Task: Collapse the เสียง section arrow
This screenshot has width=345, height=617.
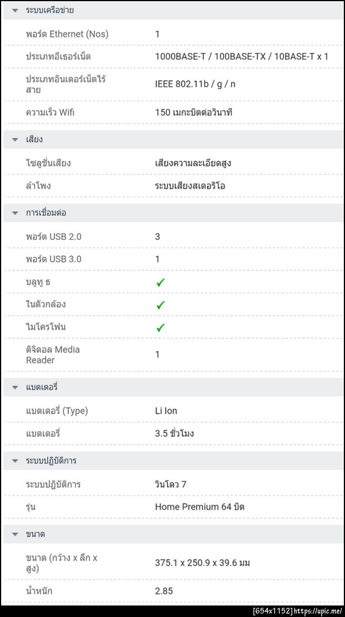Action: [x=15, y=139]
